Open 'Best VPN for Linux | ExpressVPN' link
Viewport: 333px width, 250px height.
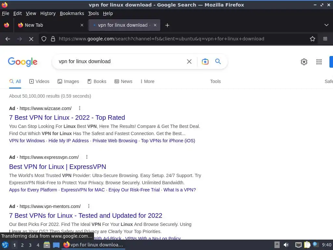(x=58, y=167)
